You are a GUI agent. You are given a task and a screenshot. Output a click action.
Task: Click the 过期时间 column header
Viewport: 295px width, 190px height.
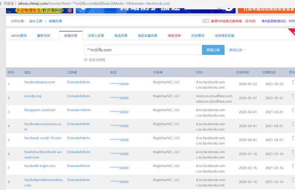click(x=269, y=72)
